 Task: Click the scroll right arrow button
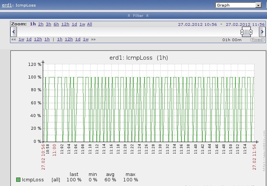[x=262, y=32]
